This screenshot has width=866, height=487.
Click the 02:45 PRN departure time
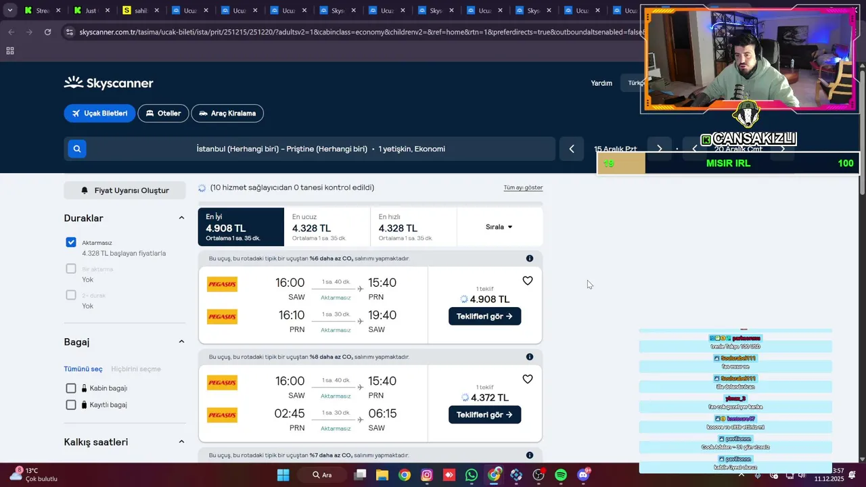click(x=290, y=413)
